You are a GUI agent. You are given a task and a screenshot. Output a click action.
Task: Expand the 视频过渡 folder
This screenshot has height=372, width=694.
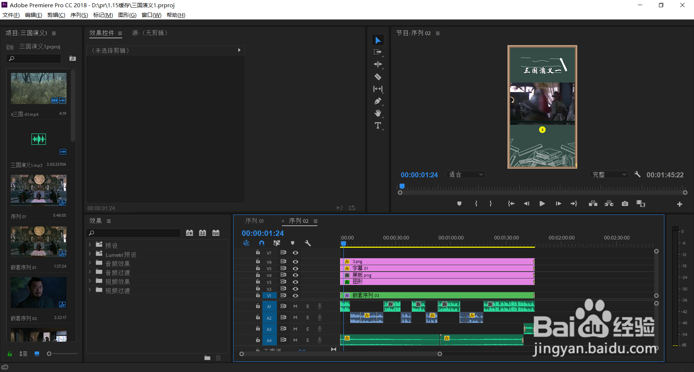coord(90,290)
